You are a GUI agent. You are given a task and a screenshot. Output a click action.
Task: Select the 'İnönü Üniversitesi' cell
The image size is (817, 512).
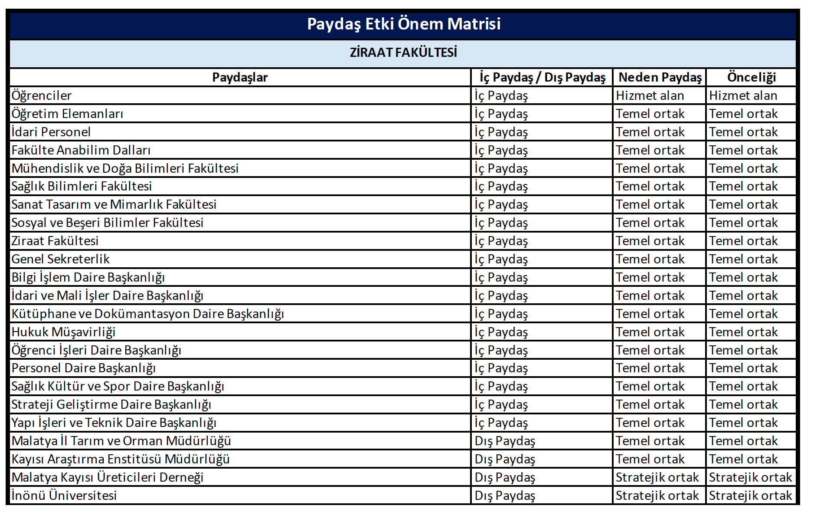[64, 496]
